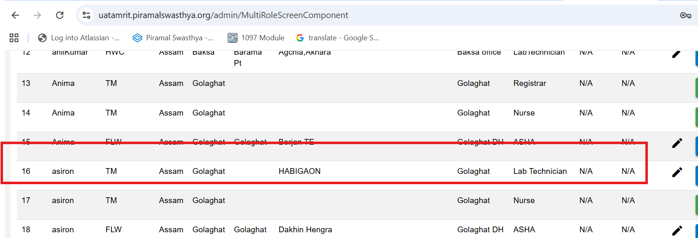Image resolution: width=698 pixels, height=238 pixels.
Task: Reload the current admin page
Action: click(60, 15)
